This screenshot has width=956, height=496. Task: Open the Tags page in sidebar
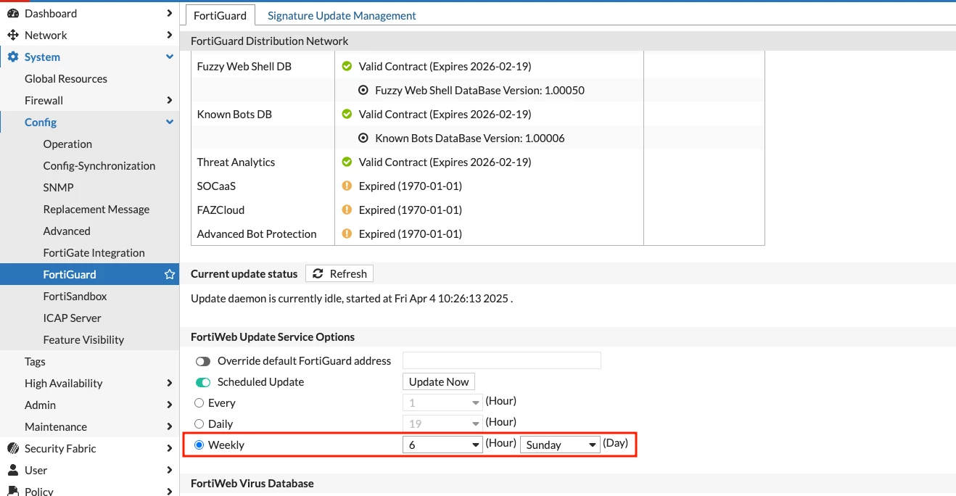coord(35,361)
